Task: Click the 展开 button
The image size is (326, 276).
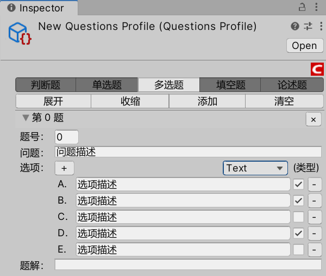Action: (53, 101)
